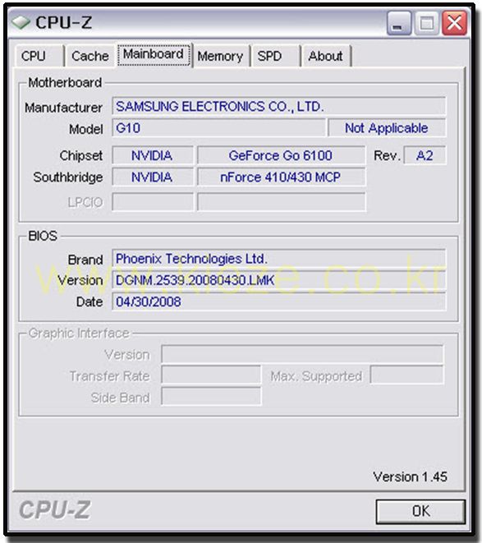This screenshot has width=482, height=543.
Task: Click the empty Graphic Interface Version field
Action: click(x=302, y=354)
